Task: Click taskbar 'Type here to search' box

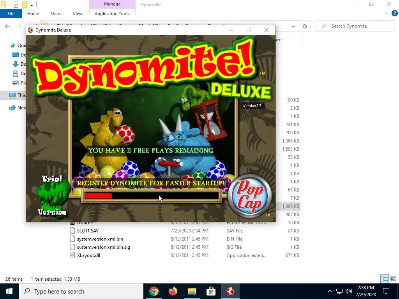Action: [x=81, y=291]
